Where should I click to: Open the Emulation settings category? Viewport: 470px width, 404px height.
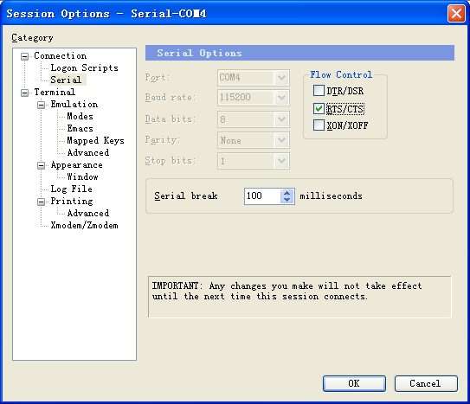point(74,104)
